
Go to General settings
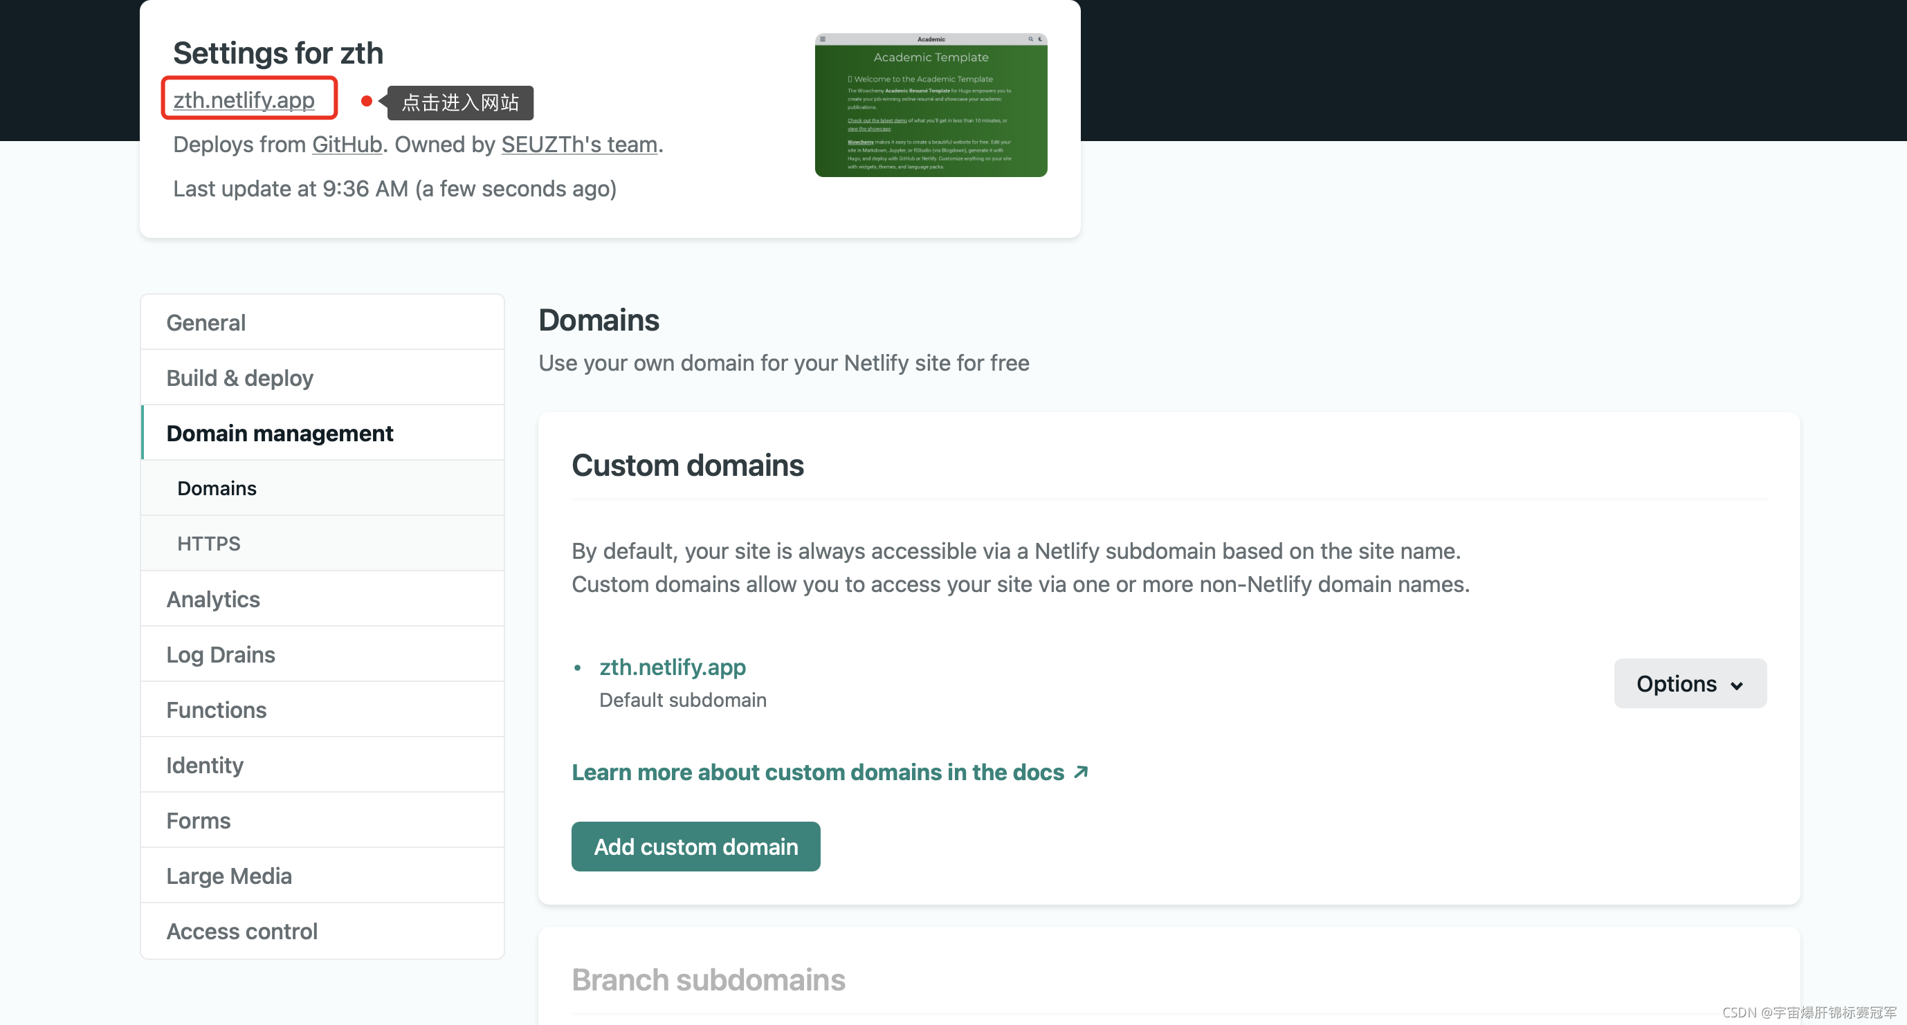tap(206, 323)
